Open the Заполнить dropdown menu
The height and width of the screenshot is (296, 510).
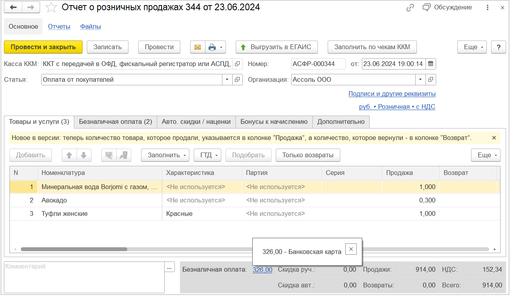pyautogui.click(x=165, y=155)
